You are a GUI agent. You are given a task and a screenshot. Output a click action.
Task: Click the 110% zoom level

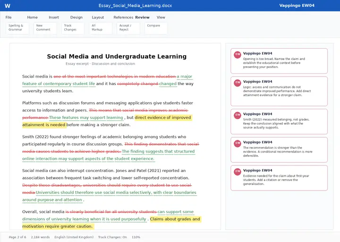(x=136, y=237)
